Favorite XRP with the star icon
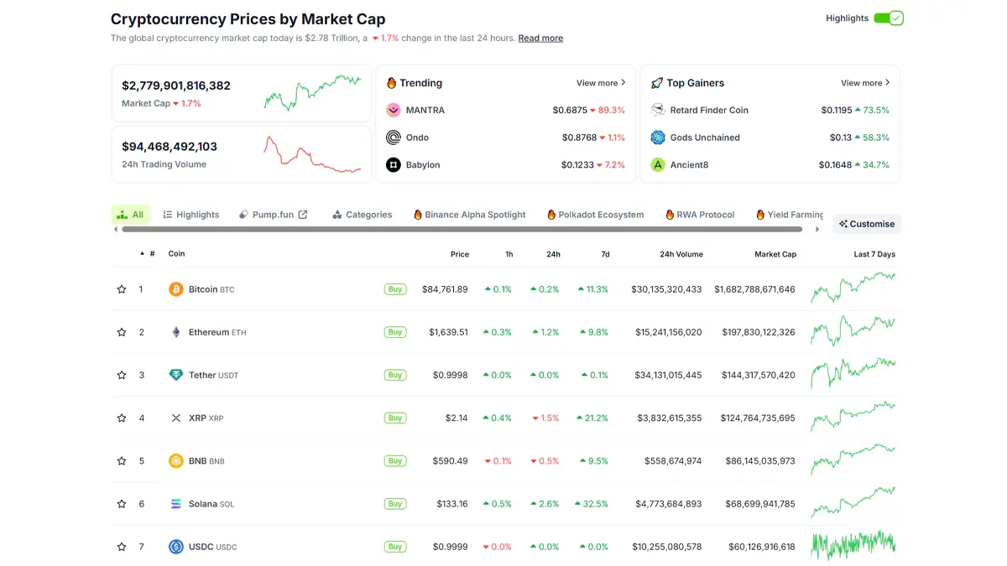 click(x=122, y=418)
